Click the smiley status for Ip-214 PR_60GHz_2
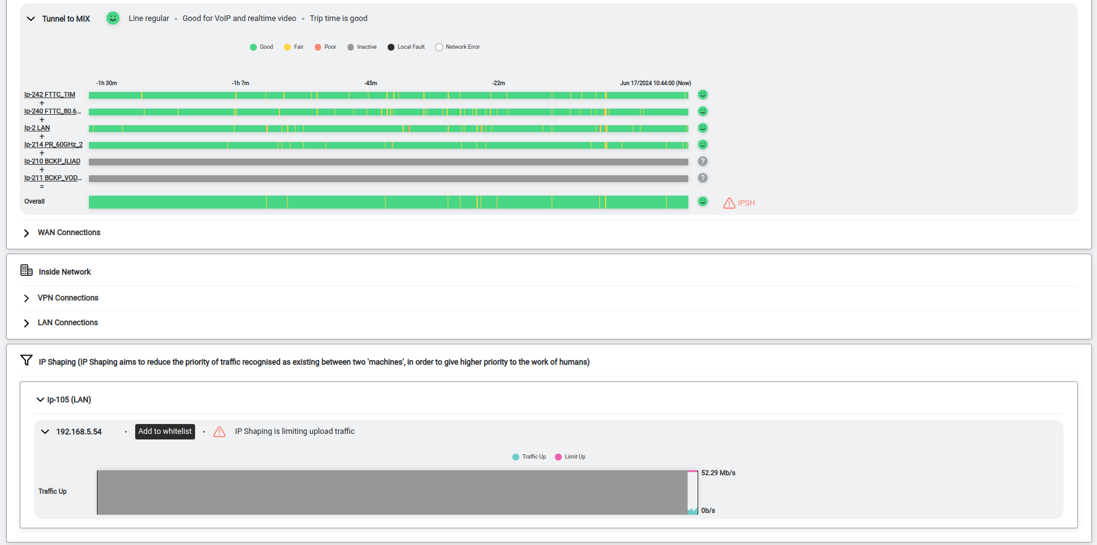The width and height of the screenshot is (1097, 545). (703, 144)
